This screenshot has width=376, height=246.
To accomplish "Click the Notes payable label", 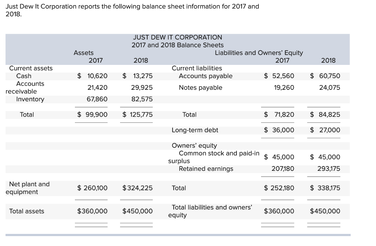I will point(200,88).
